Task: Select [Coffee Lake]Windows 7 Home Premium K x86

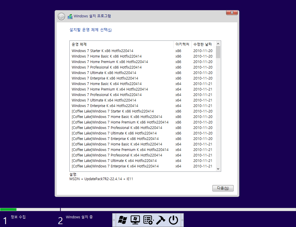Action: pos(142,122)
